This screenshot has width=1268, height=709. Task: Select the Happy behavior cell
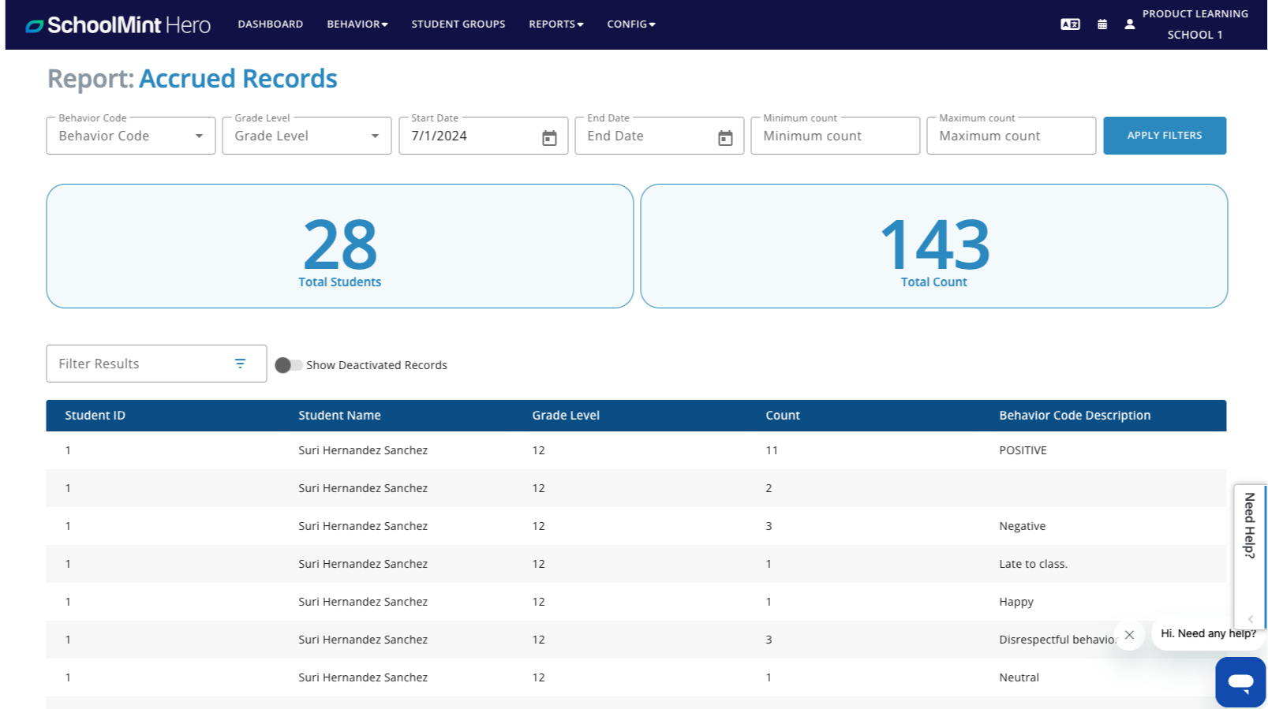(1016, 602)
